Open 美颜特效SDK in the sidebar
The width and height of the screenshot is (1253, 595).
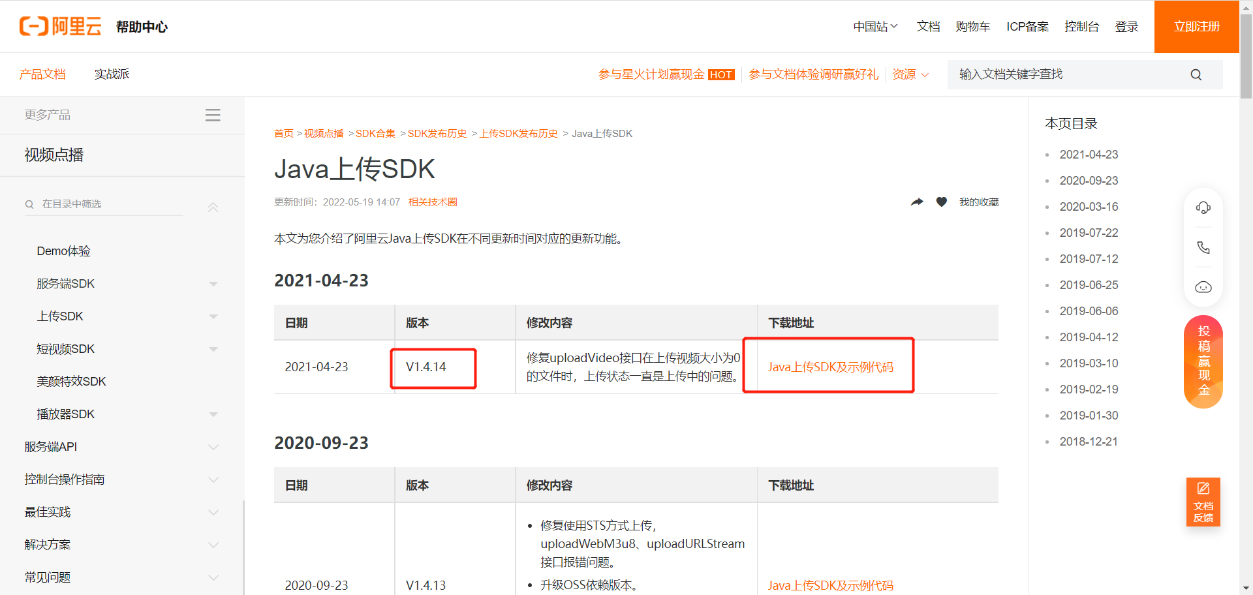[71, 382]
